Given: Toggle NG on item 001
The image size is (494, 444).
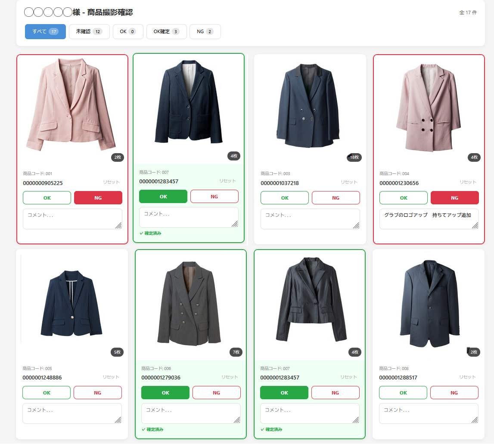Looking at the screenshot, I should click(x=98, y=198).
